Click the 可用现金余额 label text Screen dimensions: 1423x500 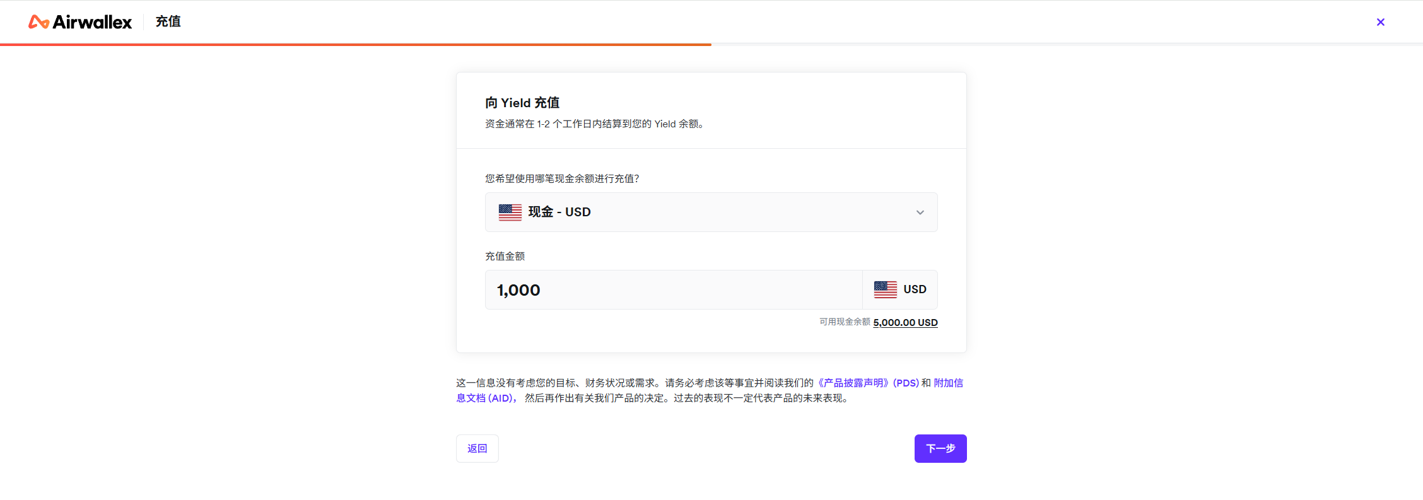[x=845, y=322]
